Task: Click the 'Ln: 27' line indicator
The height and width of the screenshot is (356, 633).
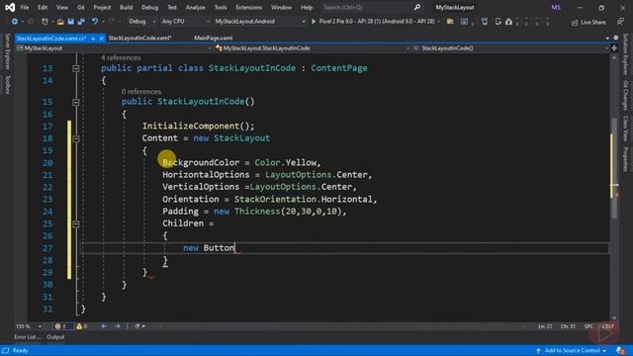Action: pyautogui.click(x=545, y=326)
